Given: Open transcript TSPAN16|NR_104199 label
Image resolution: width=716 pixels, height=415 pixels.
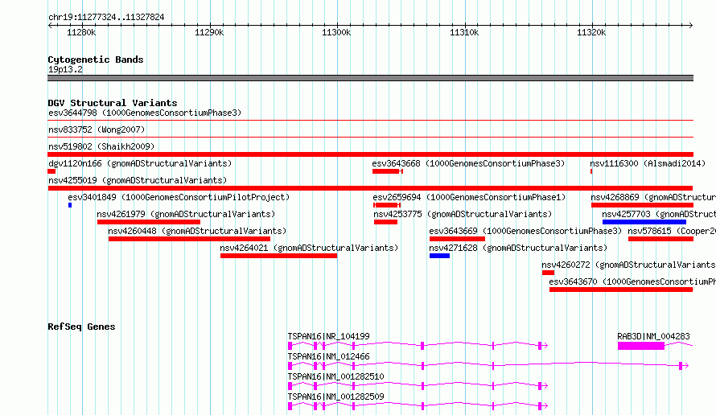Looking at the screenshot, I should [328, 336].
